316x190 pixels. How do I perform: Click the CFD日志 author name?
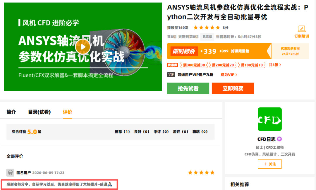click(x=266, y=139)
